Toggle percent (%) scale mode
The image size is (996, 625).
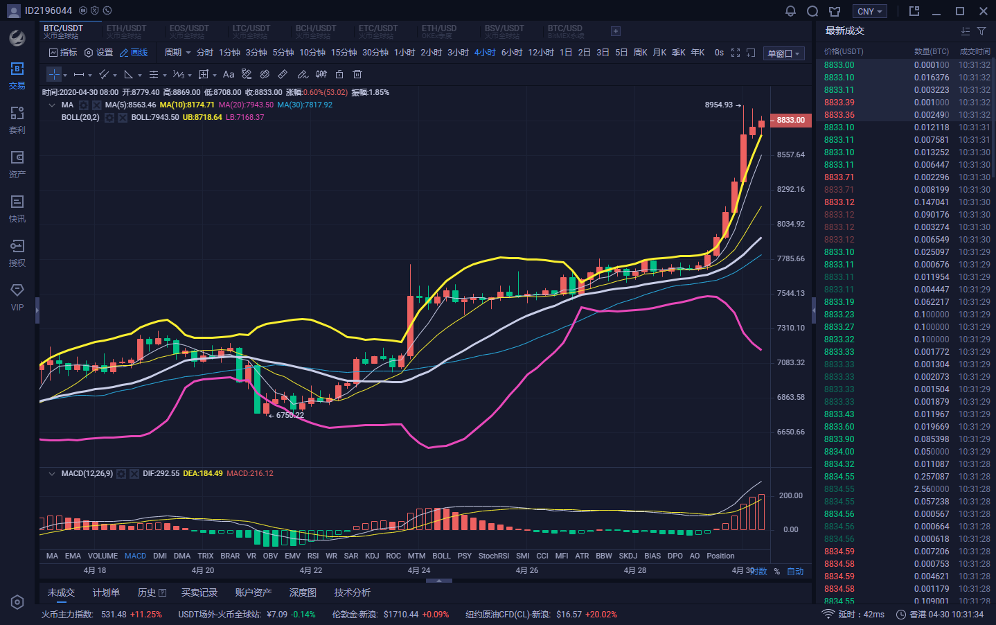click(x=776, y=572)
